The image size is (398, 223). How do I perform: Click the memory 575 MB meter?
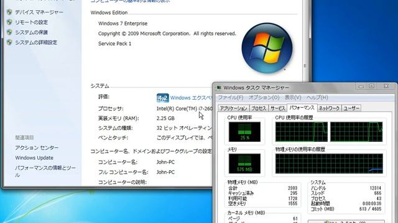pos(244,164)
